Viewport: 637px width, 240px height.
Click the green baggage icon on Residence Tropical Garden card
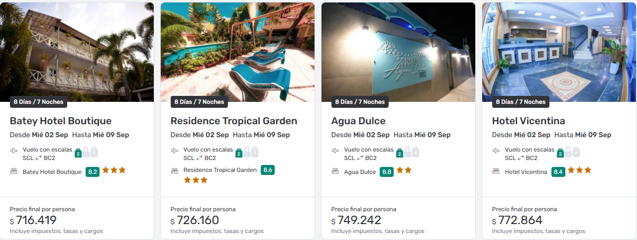238,153
